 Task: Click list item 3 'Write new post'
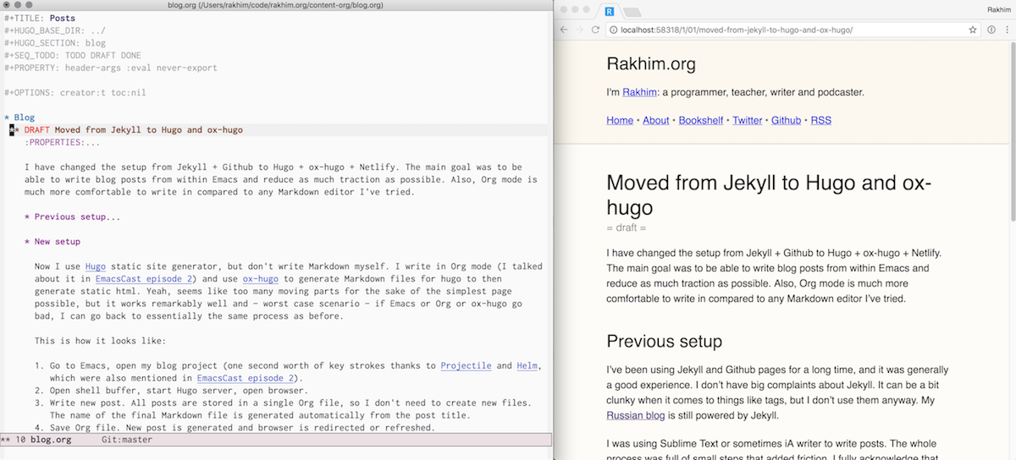point(284,409)
